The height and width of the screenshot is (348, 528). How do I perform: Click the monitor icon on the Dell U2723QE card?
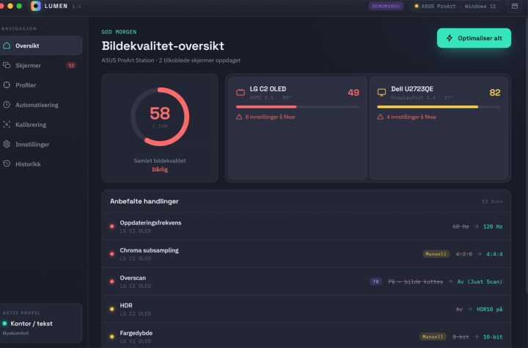coord(381,92)
